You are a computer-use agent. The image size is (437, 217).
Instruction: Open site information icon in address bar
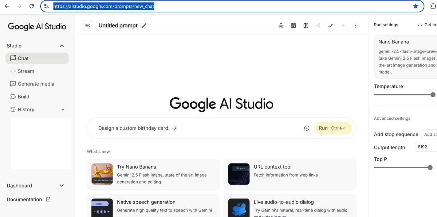pyautogui.click(x=46, y=6)
